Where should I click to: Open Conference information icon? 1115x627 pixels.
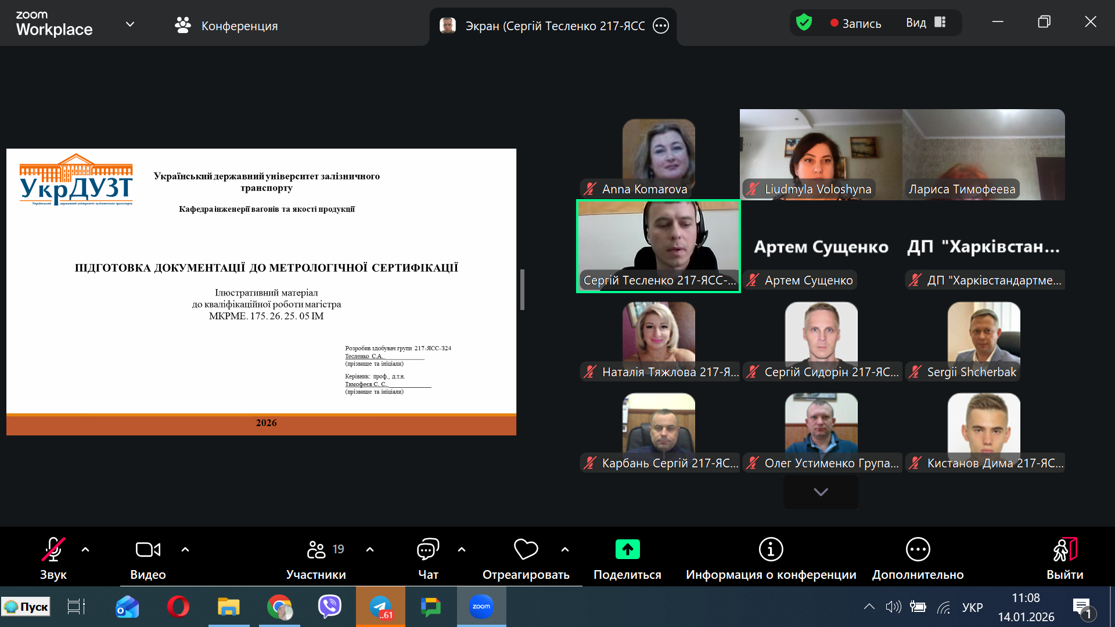tap(771, 549)
